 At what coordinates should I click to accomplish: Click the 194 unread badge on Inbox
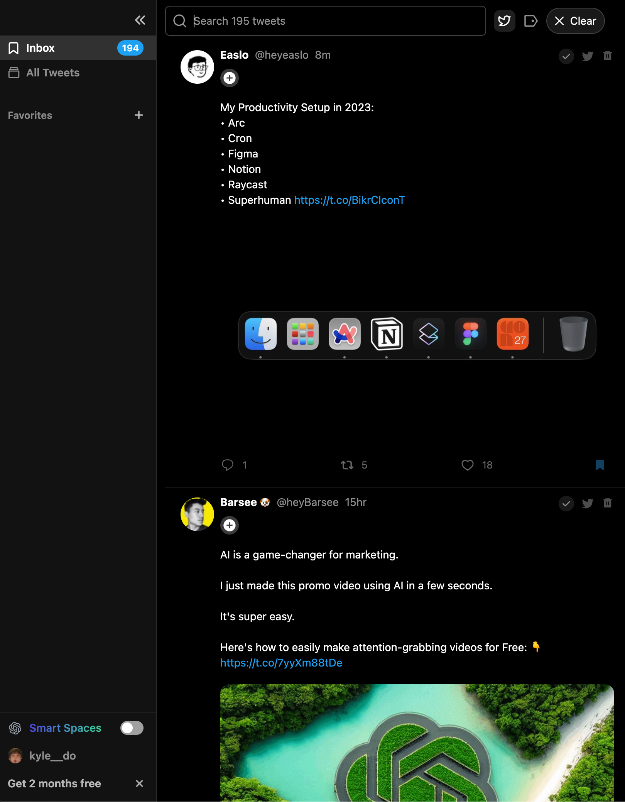(130, 48)
